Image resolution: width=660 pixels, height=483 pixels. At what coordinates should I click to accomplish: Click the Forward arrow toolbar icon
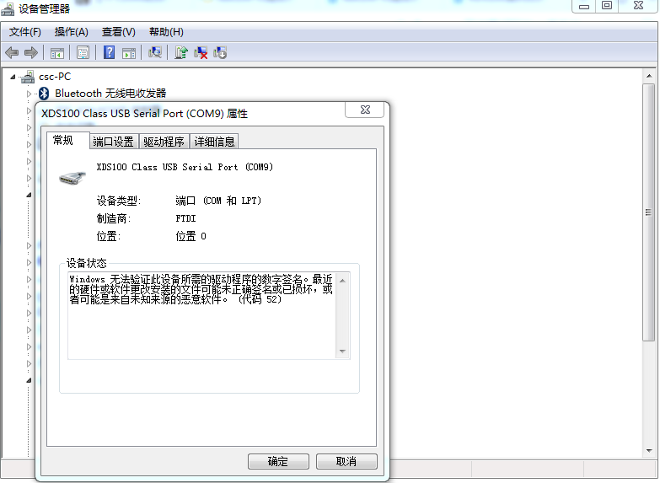[31, 52]
